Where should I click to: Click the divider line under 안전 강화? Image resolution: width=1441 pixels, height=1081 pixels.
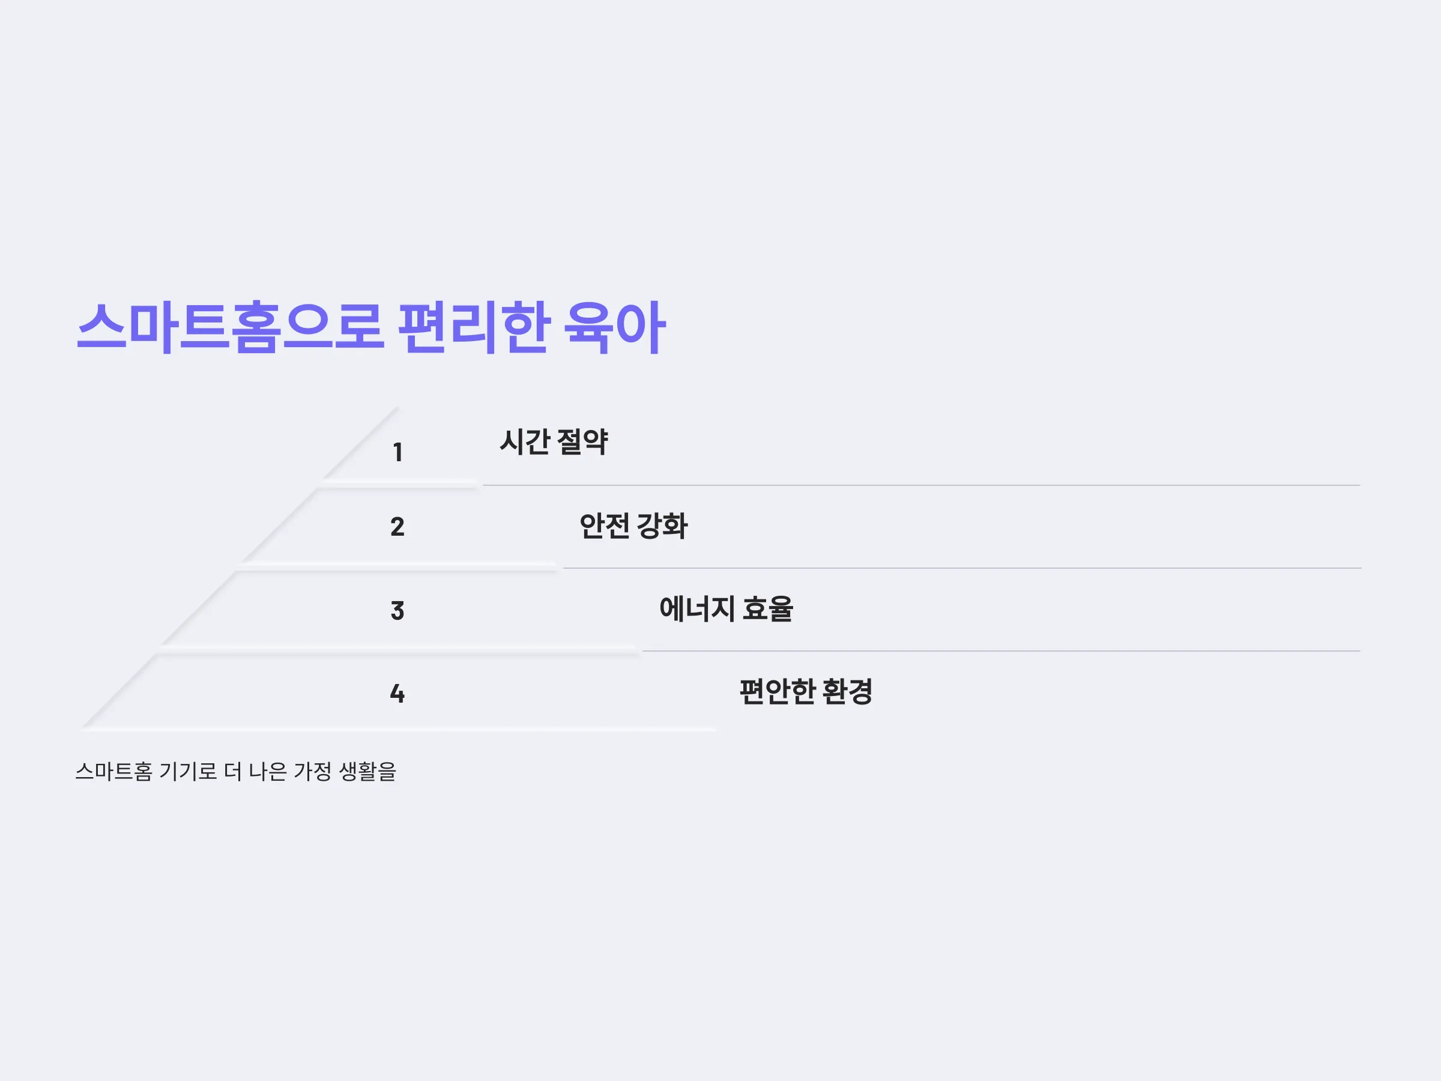click(962, 568)
